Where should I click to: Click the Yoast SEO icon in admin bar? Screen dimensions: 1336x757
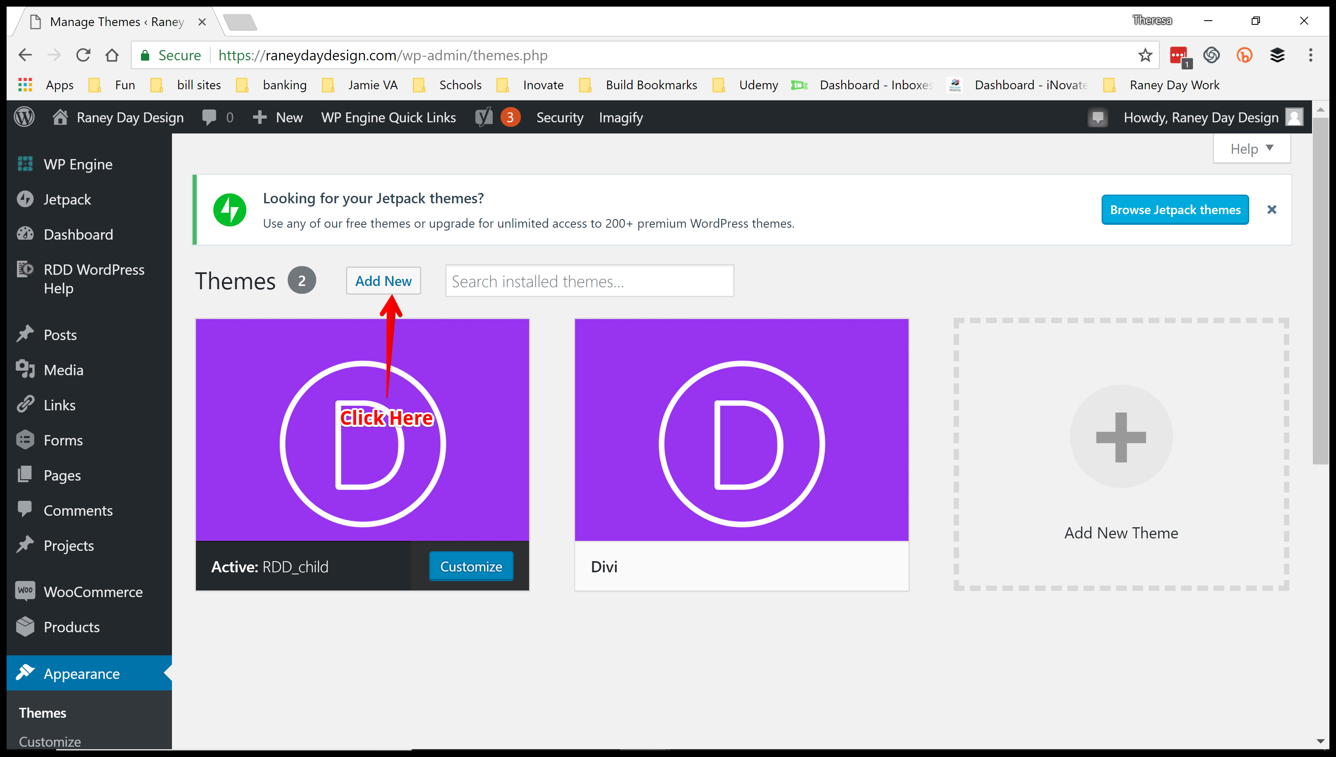484,117
